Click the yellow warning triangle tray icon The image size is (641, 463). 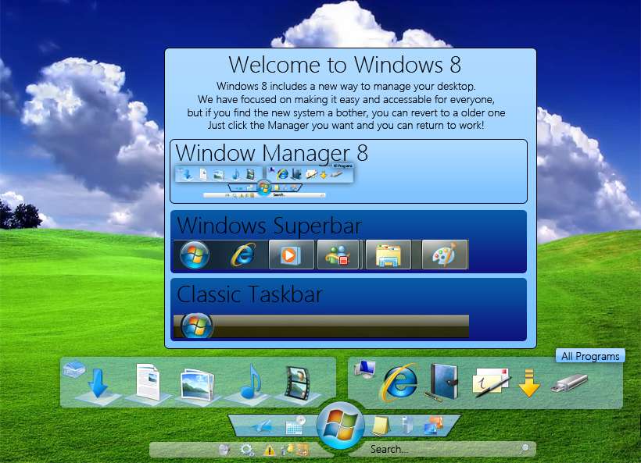(270, 451)
